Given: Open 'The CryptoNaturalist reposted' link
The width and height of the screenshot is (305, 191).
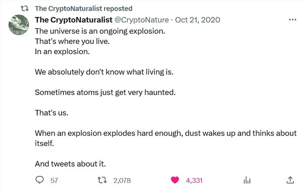Looking at the screenshot, I should 84,9.
